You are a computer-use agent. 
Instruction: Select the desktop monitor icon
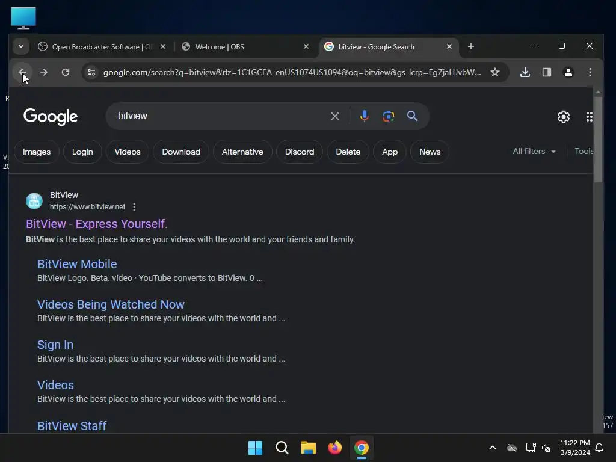coord(23,18)
